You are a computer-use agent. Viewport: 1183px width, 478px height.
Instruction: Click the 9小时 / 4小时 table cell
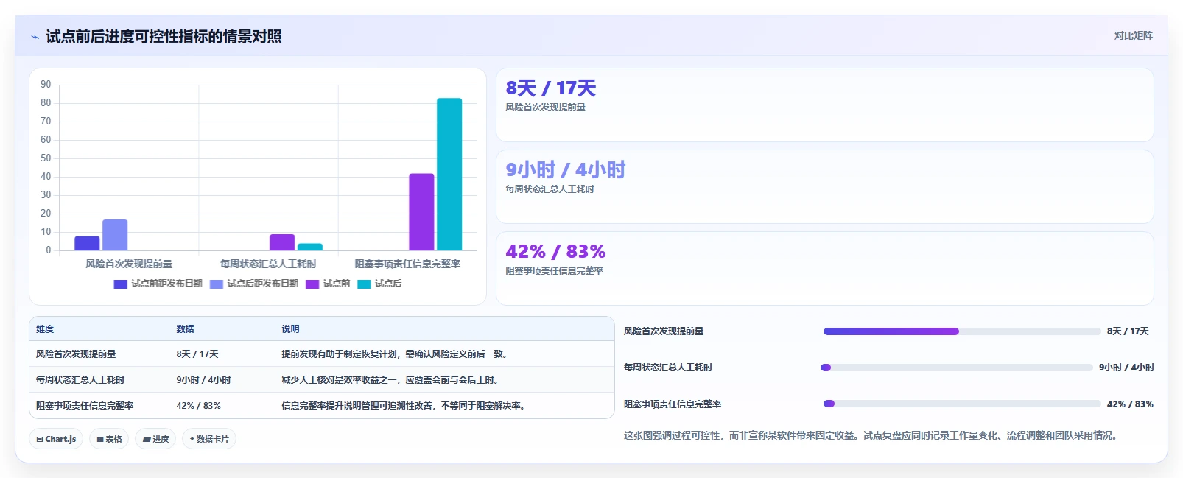(x=203, y=380)
